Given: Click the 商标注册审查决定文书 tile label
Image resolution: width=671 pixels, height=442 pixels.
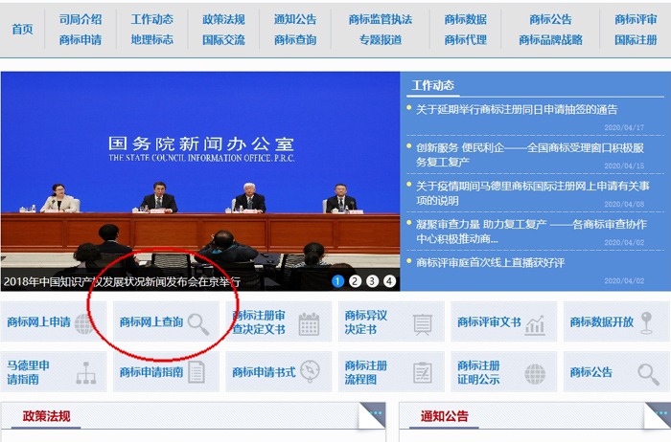Looking at the screenshot, I should pos(259,322).
